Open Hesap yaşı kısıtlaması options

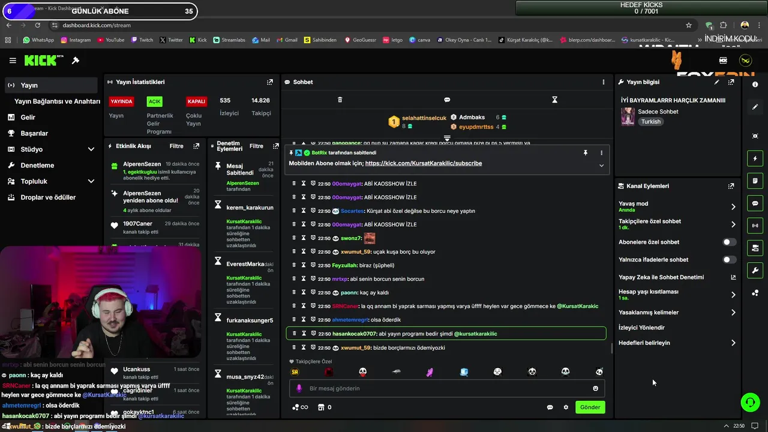tap(677, 295)
